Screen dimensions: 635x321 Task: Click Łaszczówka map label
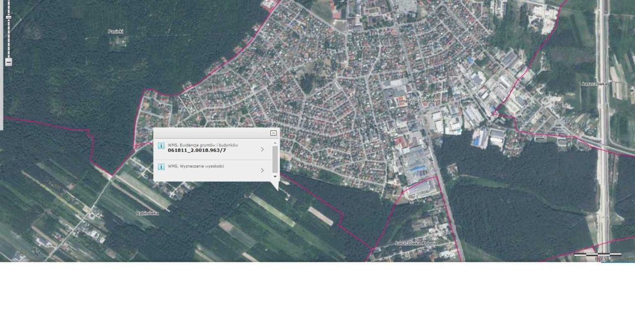coord(594,84)
